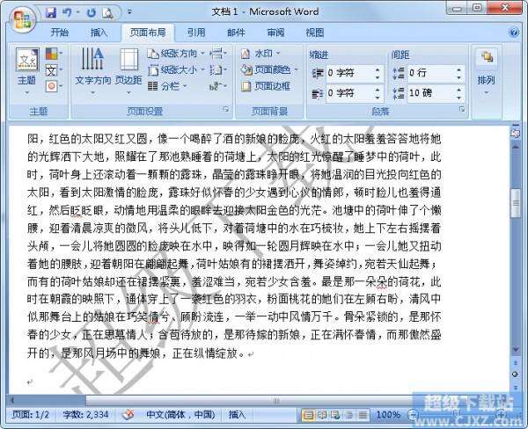This screenshot has width=528, height=429.
Task: Open 页面颜色 page color palette
Action: point(269,69)
